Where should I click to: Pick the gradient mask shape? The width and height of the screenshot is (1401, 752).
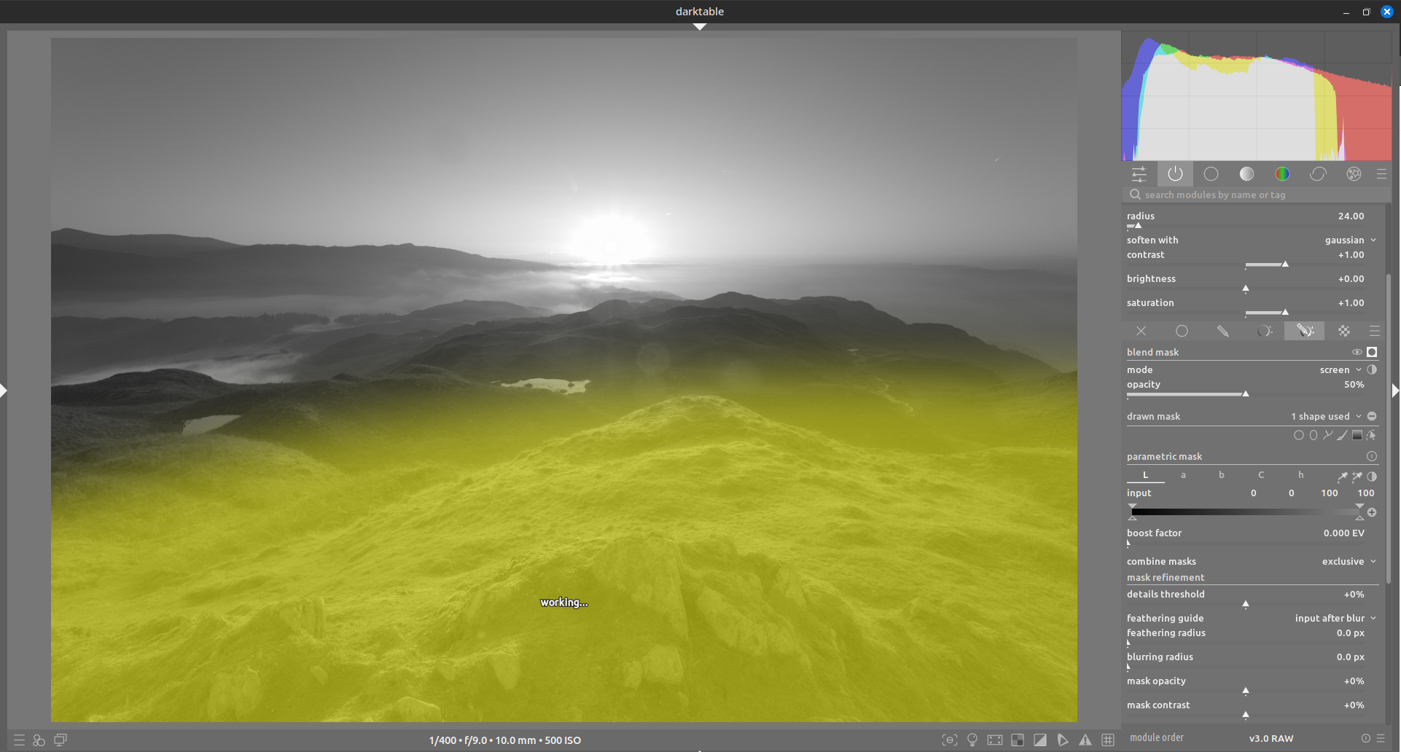pos(1357,435)
